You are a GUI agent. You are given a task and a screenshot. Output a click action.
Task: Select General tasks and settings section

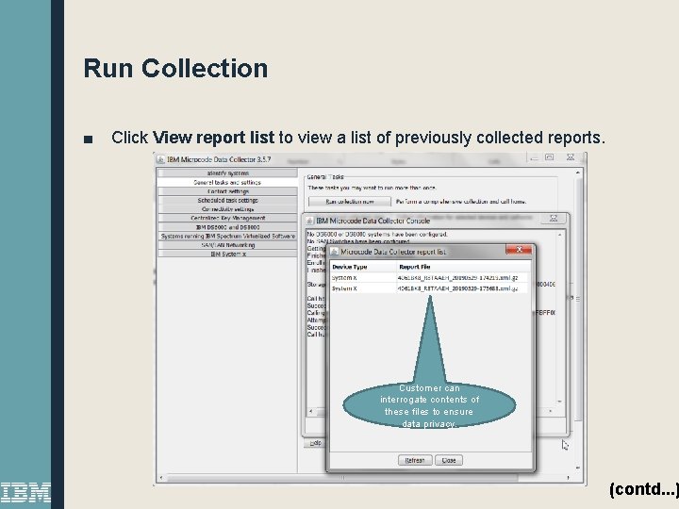click(228, 183)
